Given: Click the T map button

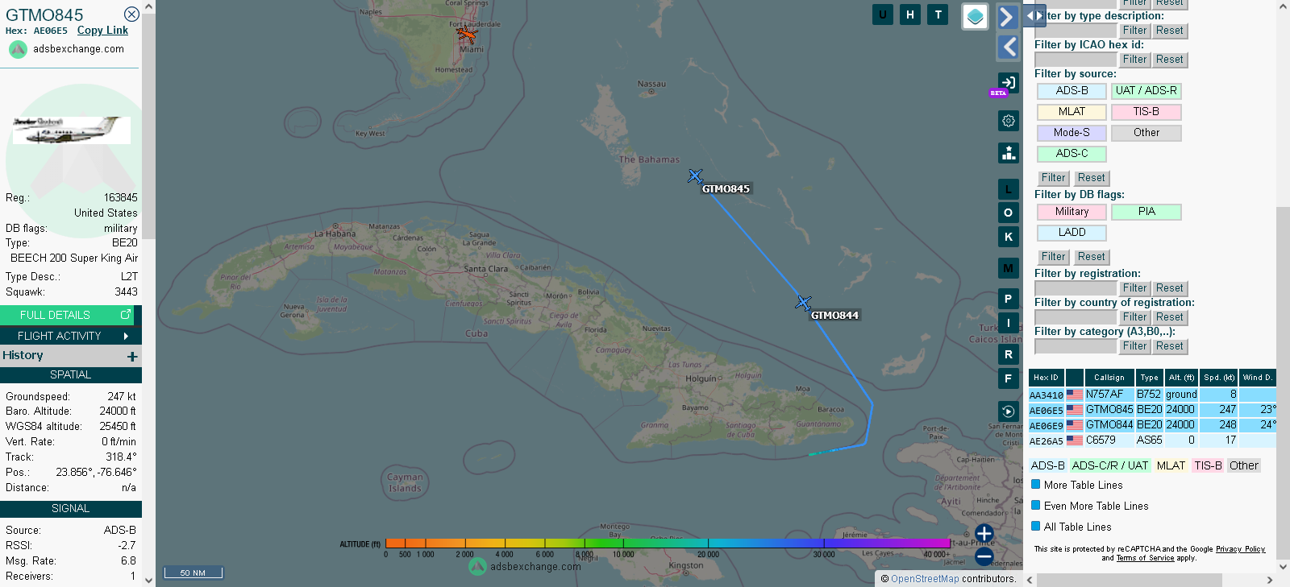Looking at the screenshot, I should pyautogui.click(x=938, y=14).
